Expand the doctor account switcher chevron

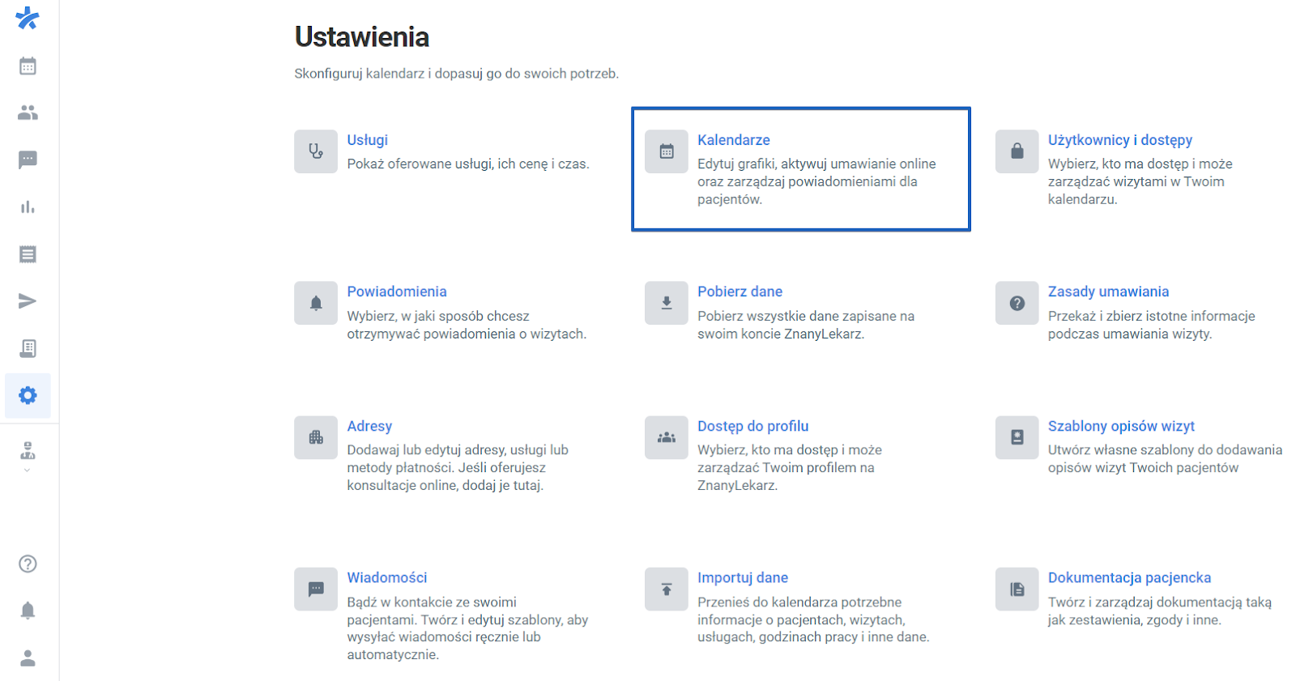pos(28,470)
